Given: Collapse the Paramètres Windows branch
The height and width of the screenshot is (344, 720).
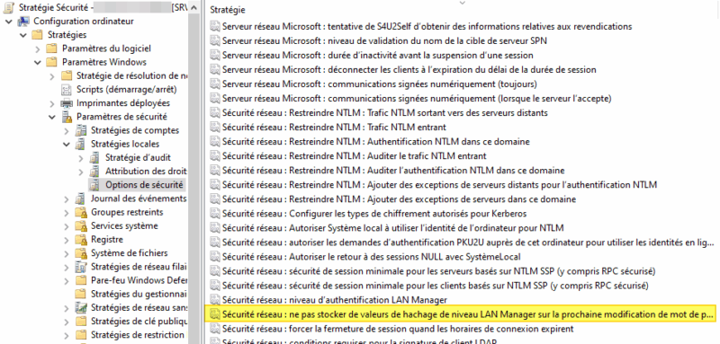Looking at the screenshot, I should [x=38, y=62].
